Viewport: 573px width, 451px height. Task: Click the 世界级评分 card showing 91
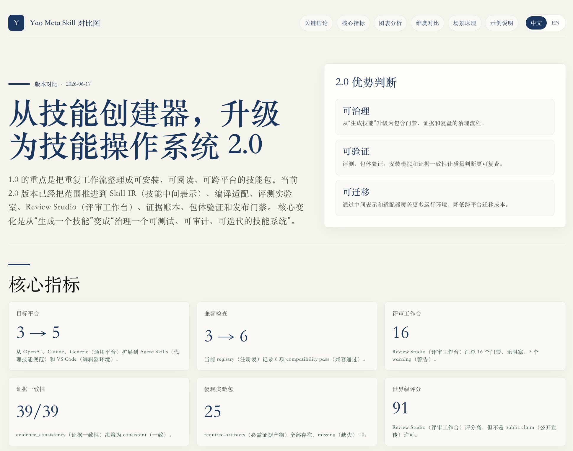pyautogui.click(x=475, y=412)
